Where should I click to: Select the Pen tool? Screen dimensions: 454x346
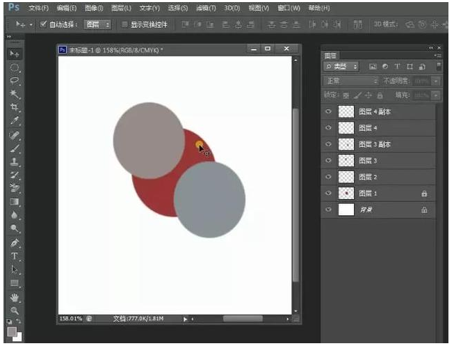pos(14,243)
